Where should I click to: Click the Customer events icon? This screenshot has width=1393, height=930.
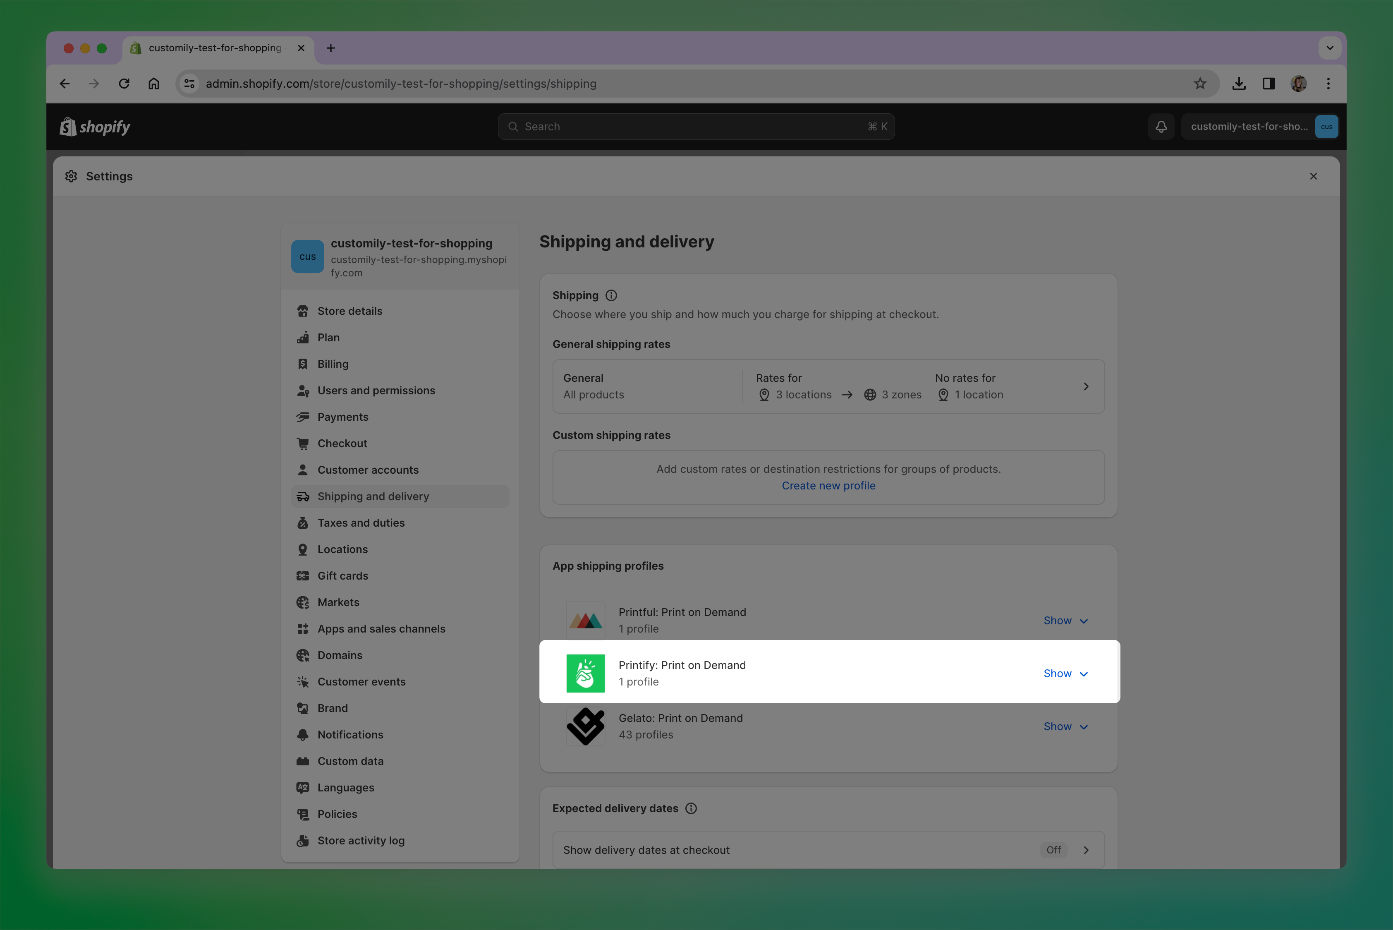click(x=303, y=681)
